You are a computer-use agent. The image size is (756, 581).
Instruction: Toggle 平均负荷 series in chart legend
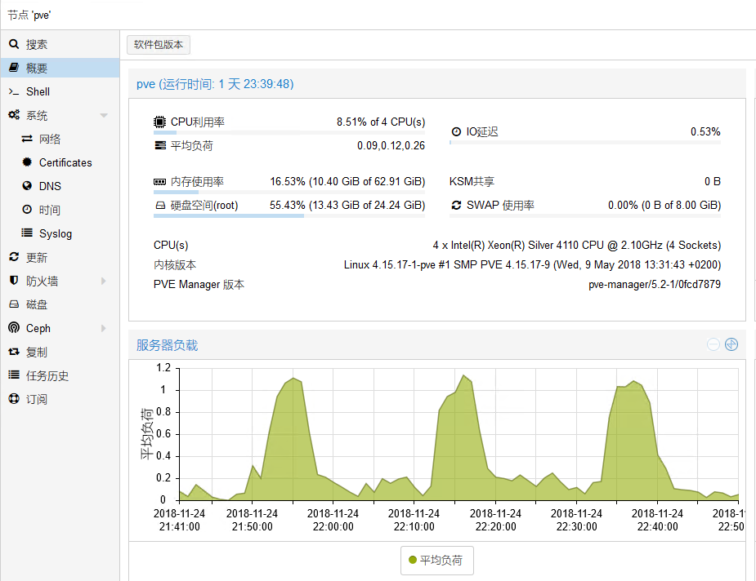coord(436,561)
